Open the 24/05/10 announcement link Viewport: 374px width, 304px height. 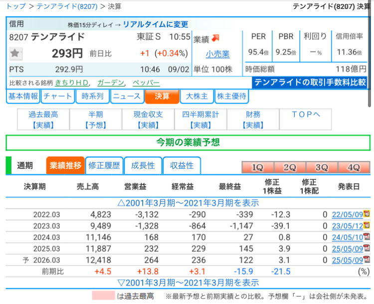coord(348,238)
